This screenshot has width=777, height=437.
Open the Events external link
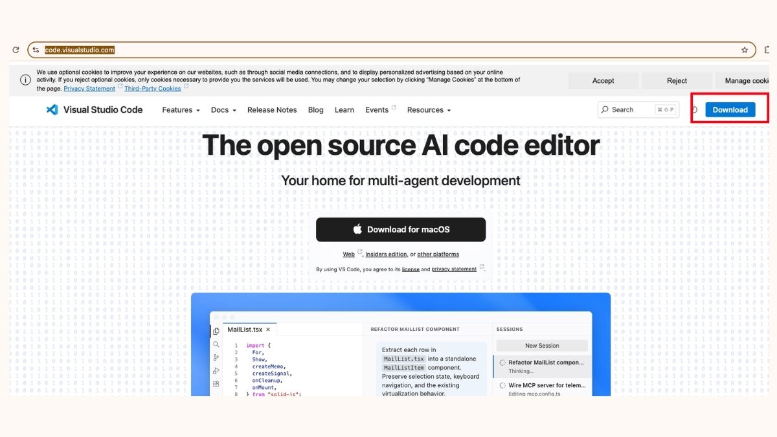[x=381, y=109]
